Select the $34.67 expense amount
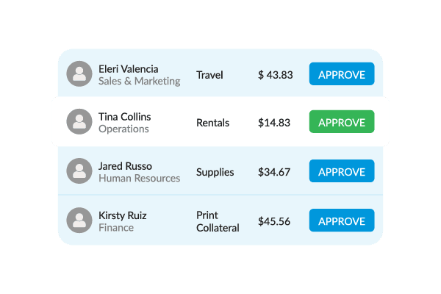Viewport: 441px width, 294px height. coord(274,172)
